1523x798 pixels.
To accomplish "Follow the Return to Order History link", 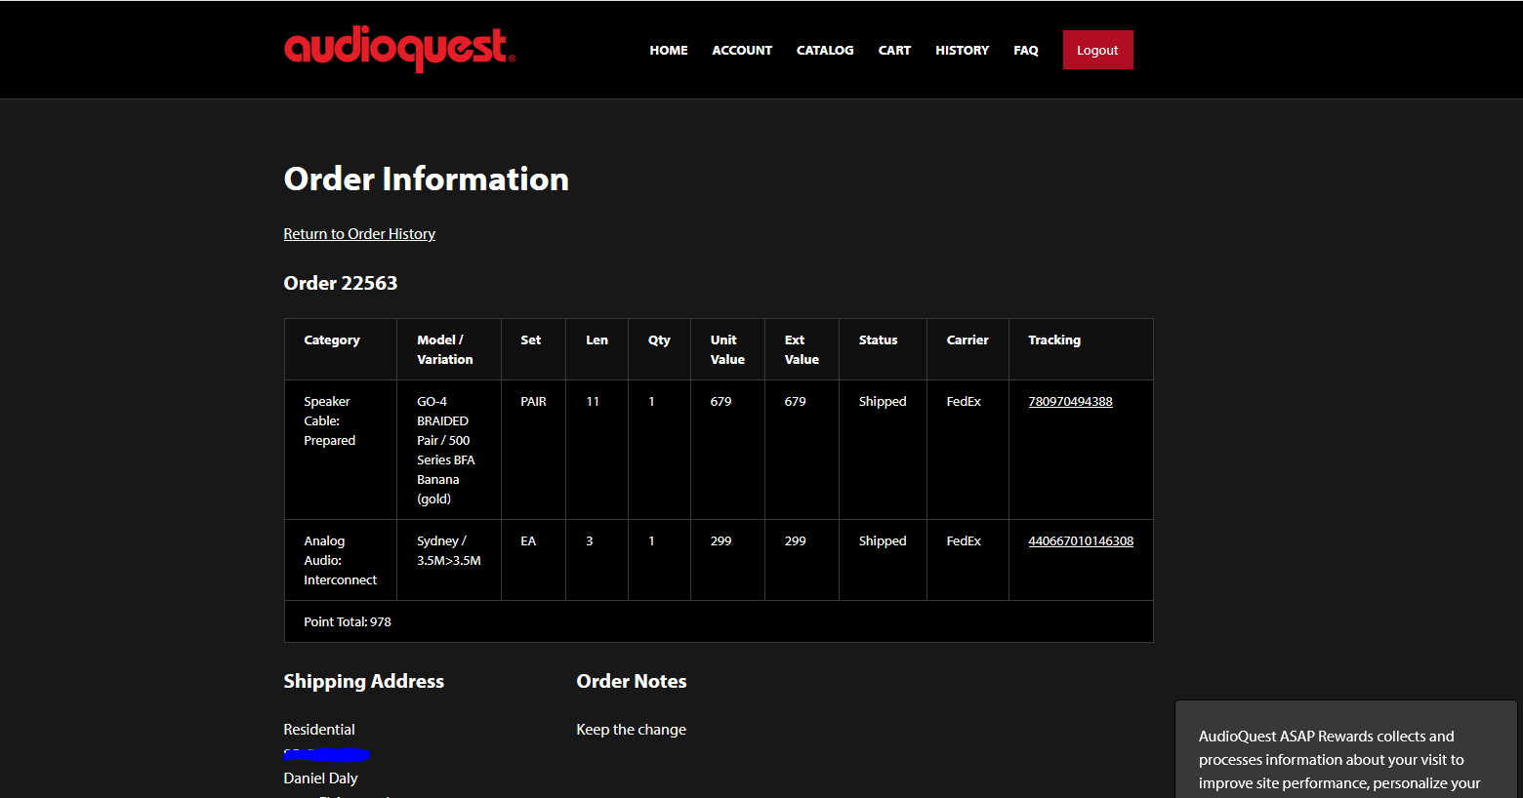I will (x=359, y=234).
